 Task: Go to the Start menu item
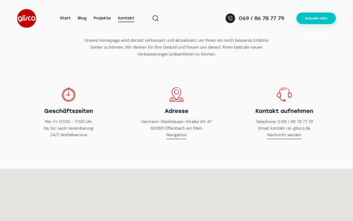(x=65, y=18)
